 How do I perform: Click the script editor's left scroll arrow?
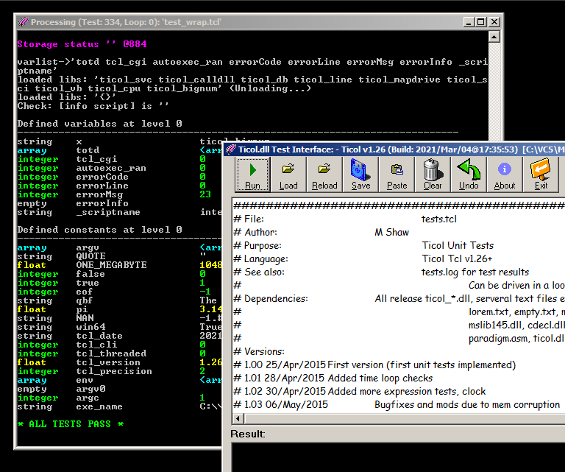[238, 420]
